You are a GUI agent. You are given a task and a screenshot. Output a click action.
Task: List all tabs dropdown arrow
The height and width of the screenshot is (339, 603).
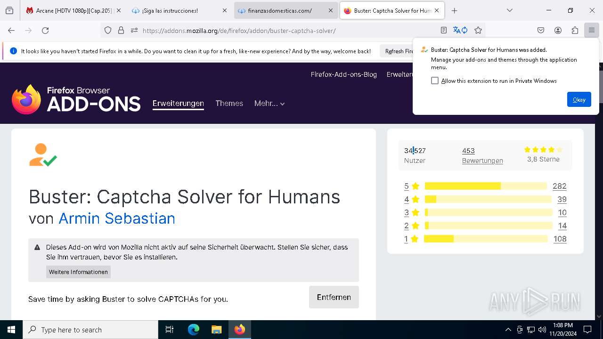click(510, 10)
